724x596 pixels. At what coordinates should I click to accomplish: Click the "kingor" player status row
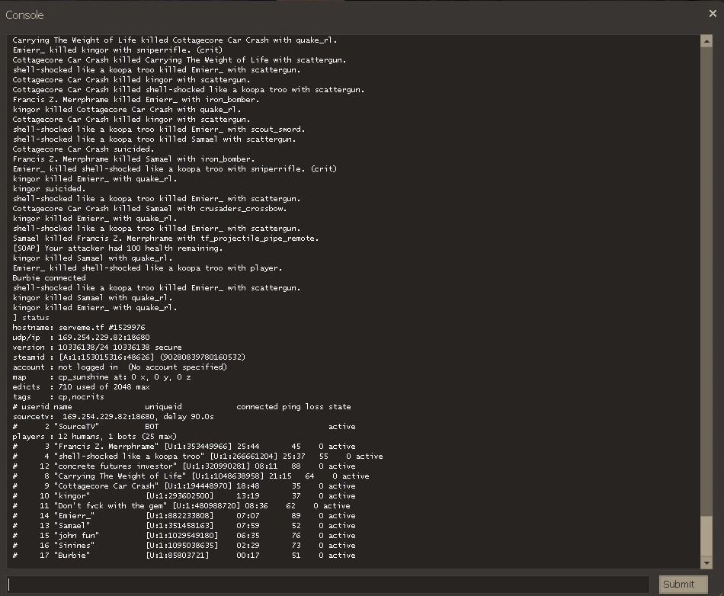pyautogui.click(x=183, y=496)
